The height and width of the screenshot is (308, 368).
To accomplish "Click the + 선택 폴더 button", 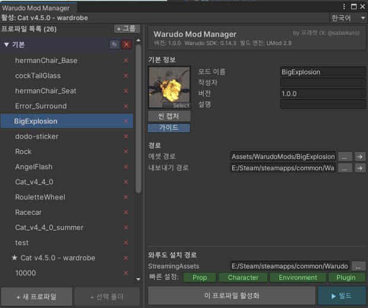I will coord(107,297).
